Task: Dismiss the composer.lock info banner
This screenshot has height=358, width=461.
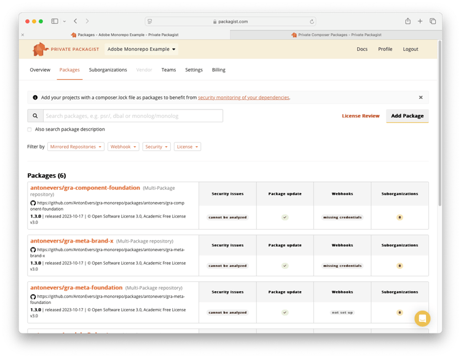Action: coord(420,98)
